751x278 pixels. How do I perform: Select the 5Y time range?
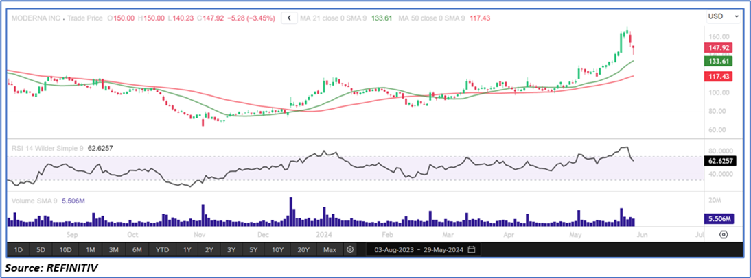[254, 249]
